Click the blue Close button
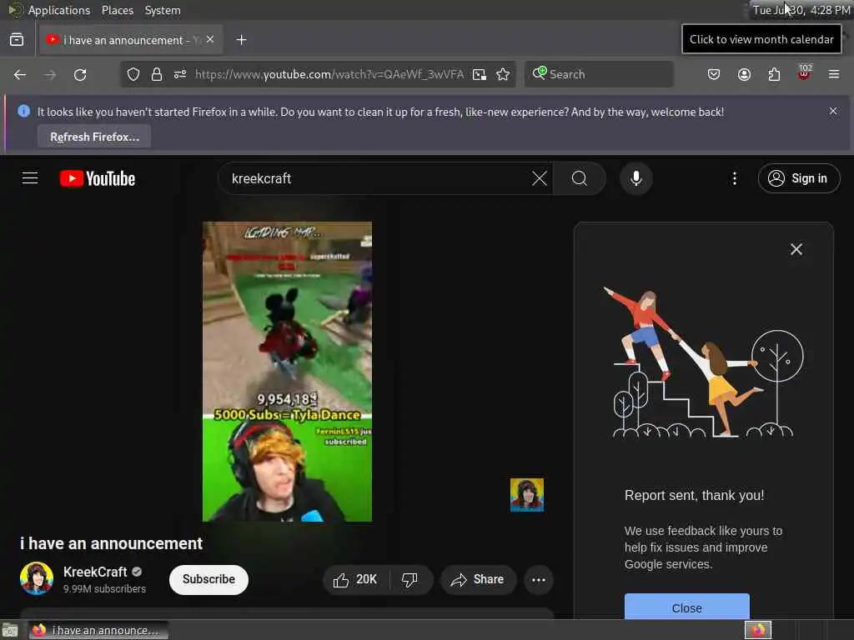 point(687,607)
